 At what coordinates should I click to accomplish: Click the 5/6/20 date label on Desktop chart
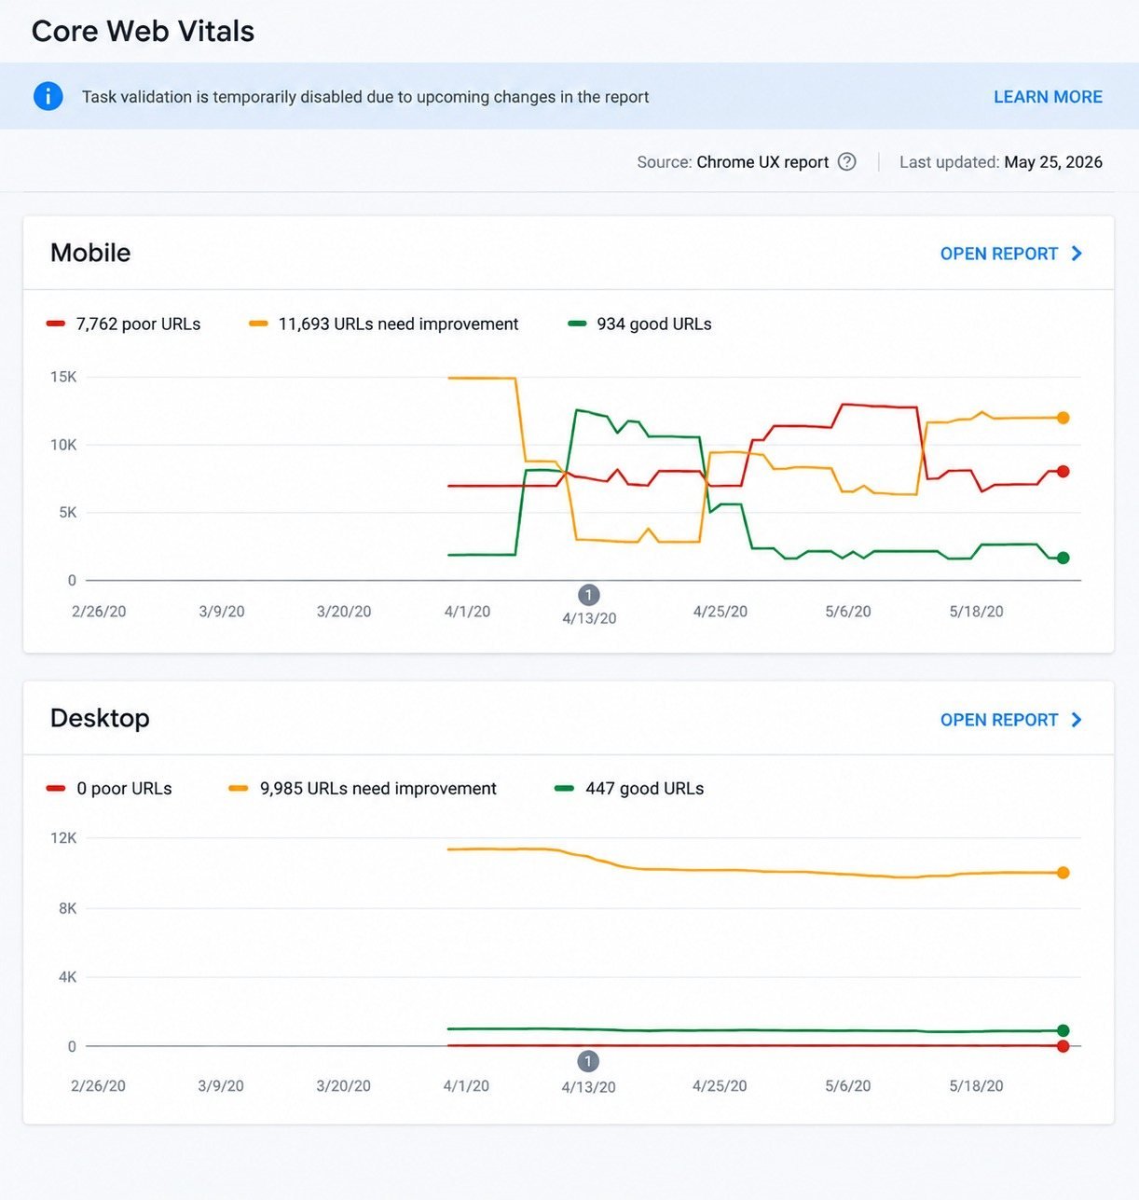[848, 1086]
